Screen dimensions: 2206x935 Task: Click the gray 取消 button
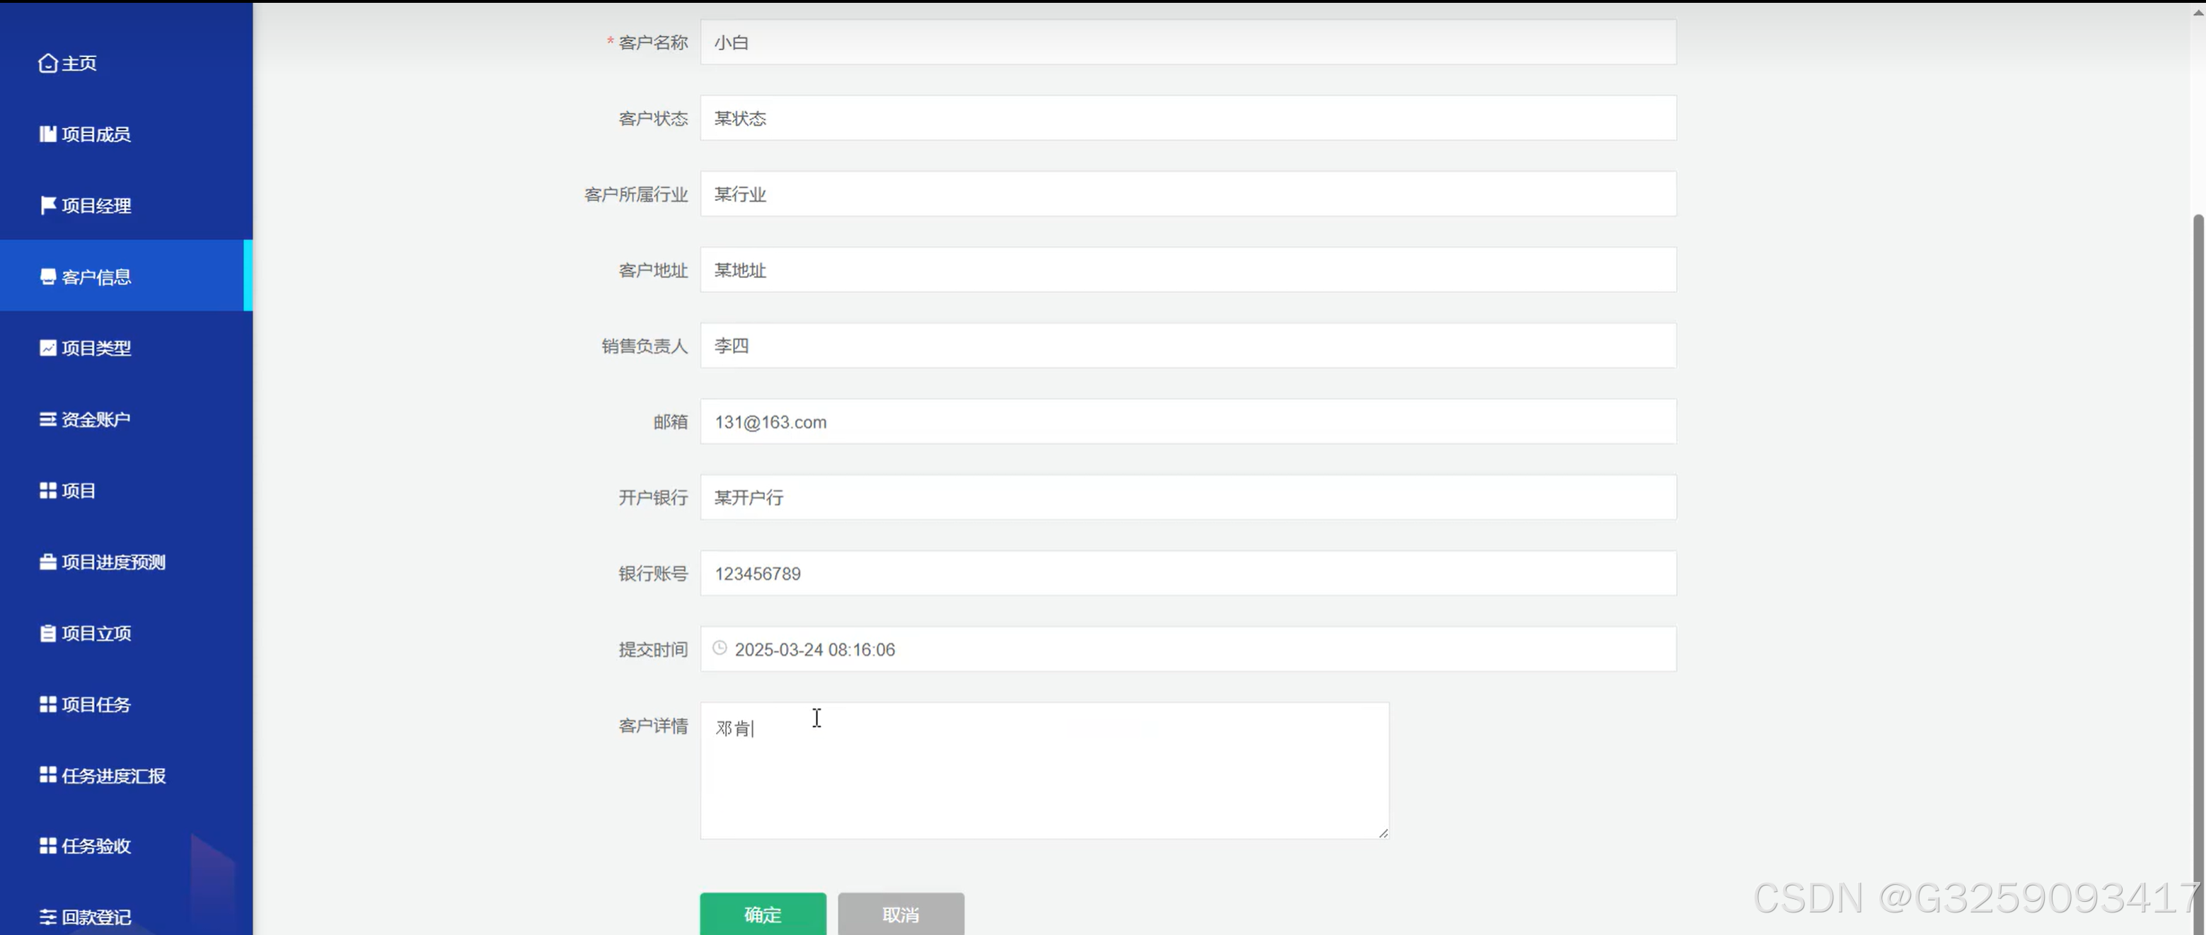[901, 914]
